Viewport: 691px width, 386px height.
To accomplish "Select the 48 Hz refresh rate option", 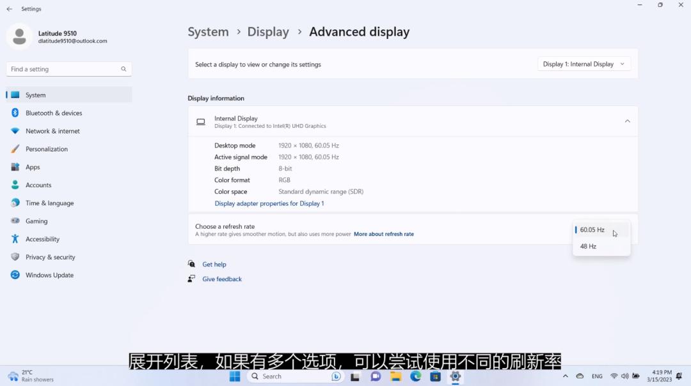I will point(589,247).
